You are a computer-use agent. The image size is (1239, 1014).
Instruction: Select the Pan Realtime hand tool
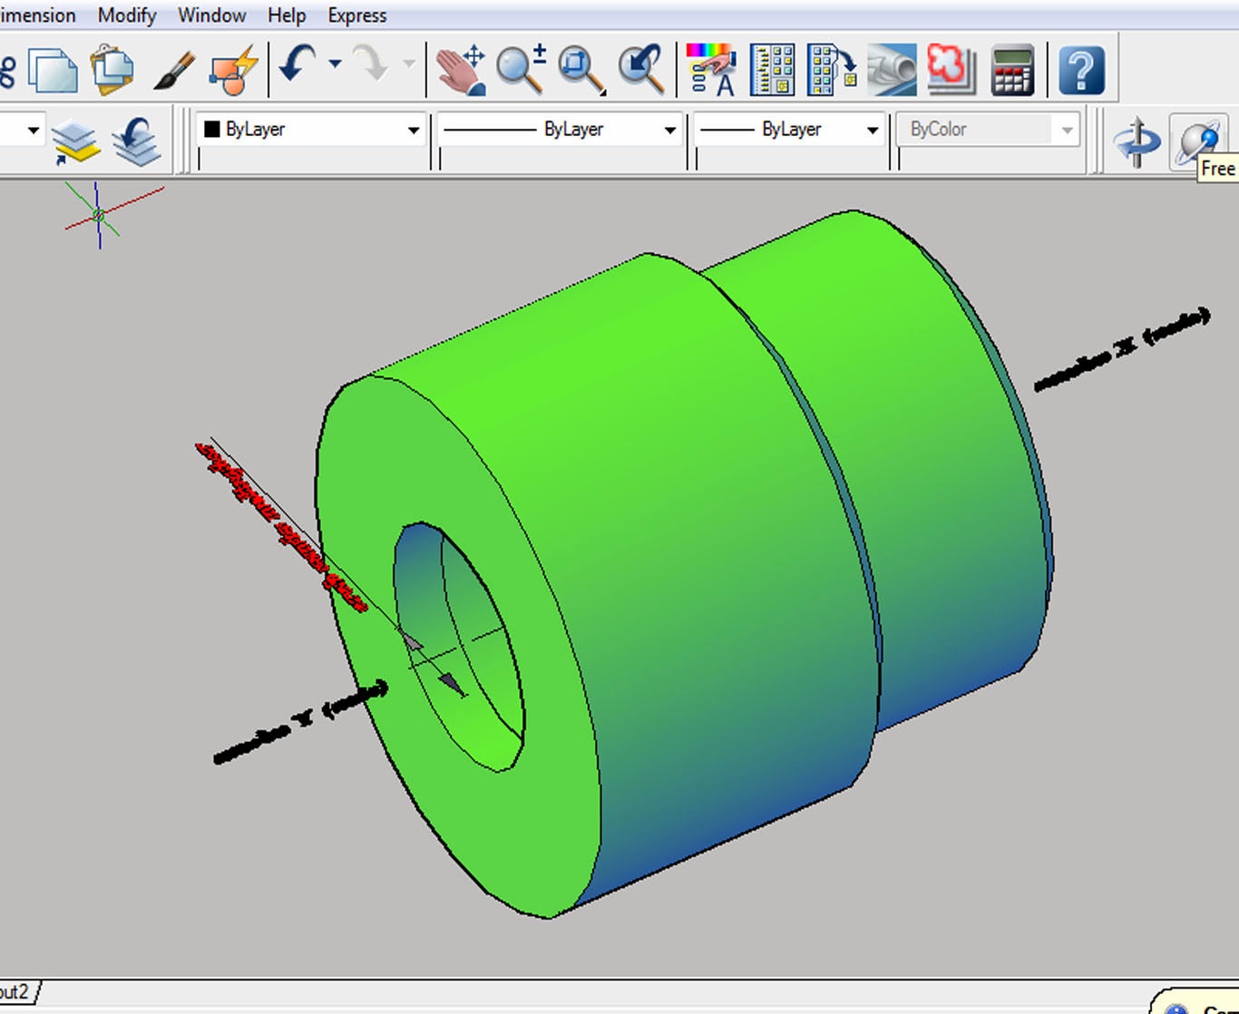pos(461,68)
